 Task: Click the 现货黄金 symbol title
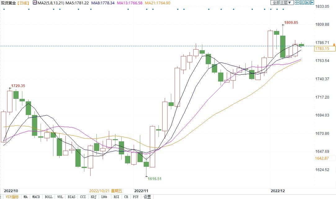[x=8, y=3]
